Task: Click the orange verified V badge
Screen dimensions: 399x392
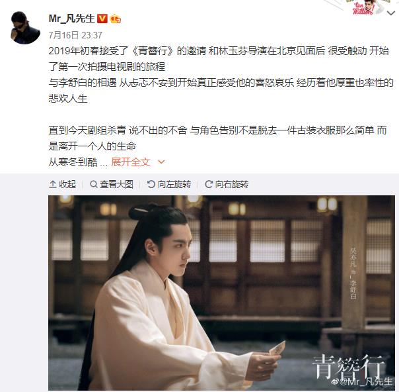Action: pos(102,19)
